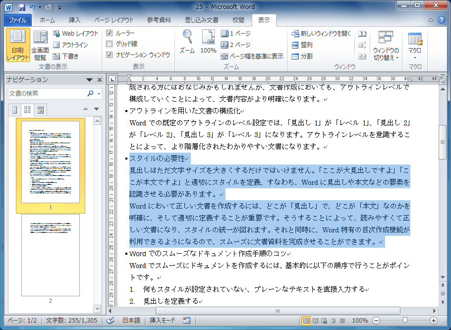The image size is (451, 330).
Task: Toggle 挿入モード in the status bar
Action: 162,320
